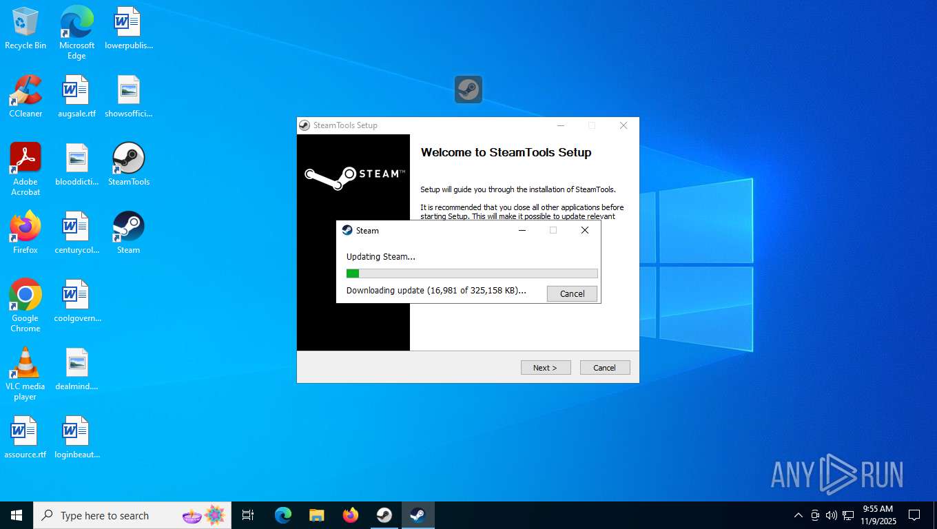The width and height of the screenshot is (937, 529).
Task: Close the SteamTools Setup window
Action: click(624, 125)
